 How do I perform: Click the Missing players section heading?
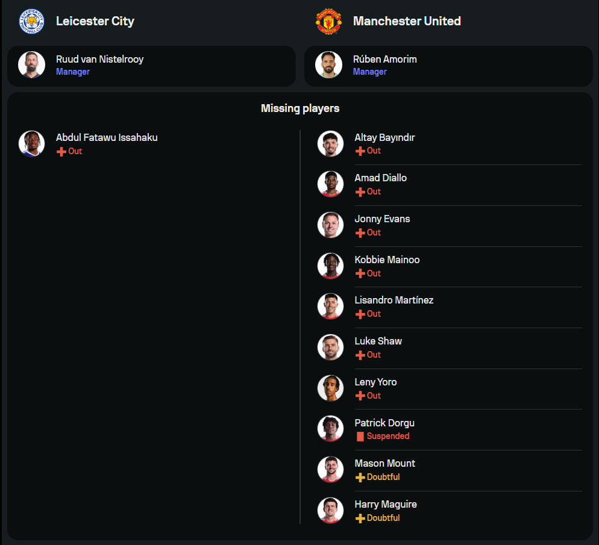click(x=300, y=108)
